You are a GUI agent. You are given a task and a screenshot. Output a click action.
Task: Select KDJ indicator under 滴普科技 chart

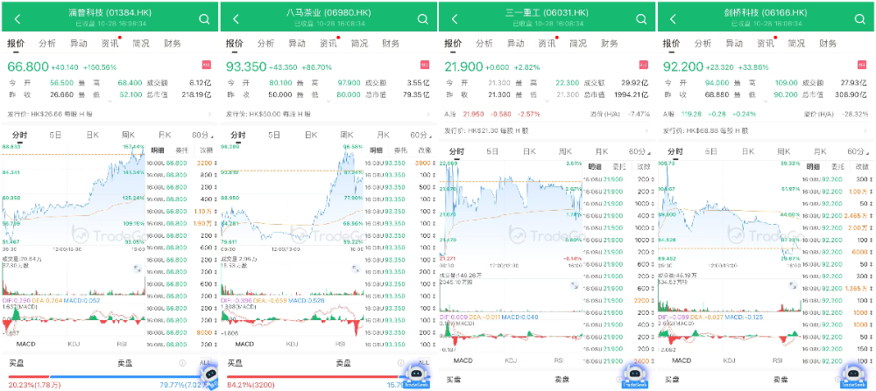tap(74, 344)
